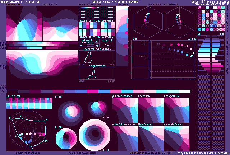230x155 pixels.
Task: Click the internal similarity progress bar
Action: [x=87, y=46]
